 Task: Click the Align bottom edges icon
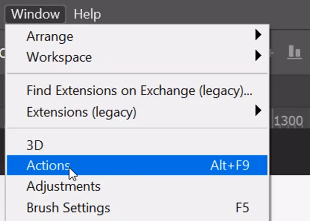[294, 52]
